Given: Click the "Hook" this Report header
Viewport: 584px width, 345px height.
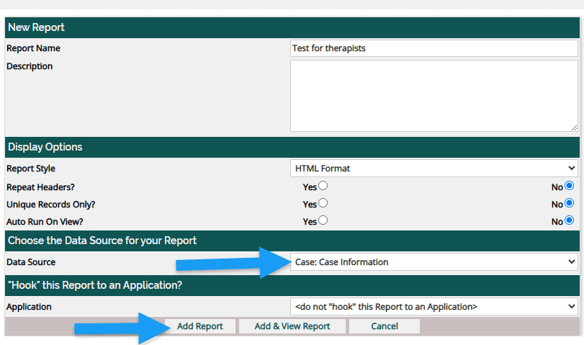Looking at the screenshot, I should click(94, 284).
